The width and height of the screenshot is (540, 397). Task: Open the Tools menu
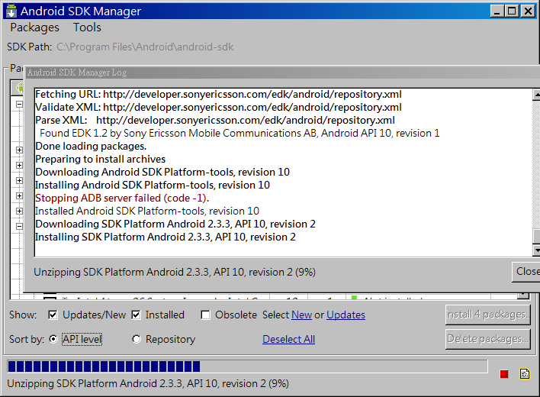(87, 27)
